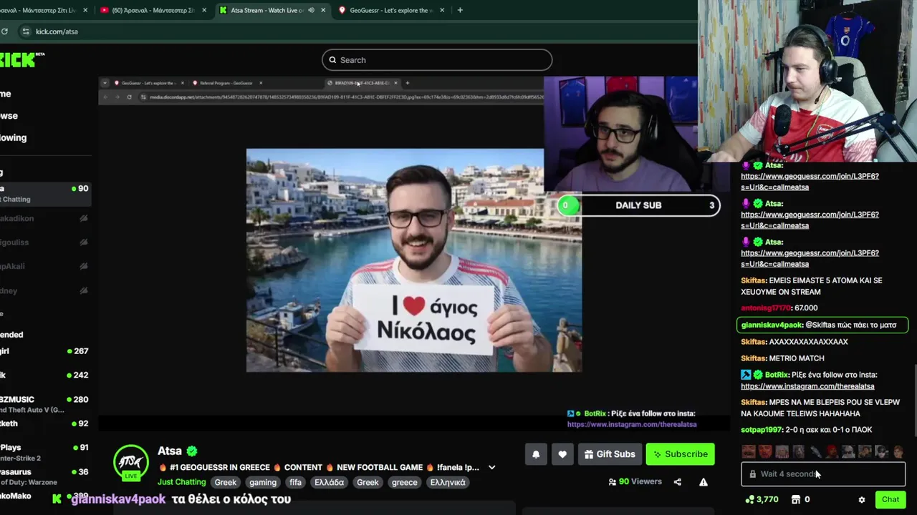
Task: Select first emote in chat emote row
Action: pos(749,451)
